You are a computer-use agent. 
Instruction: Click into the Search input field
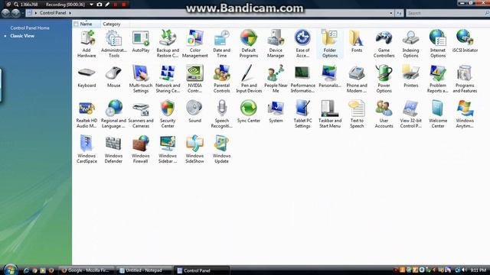(x=446, y=13)
